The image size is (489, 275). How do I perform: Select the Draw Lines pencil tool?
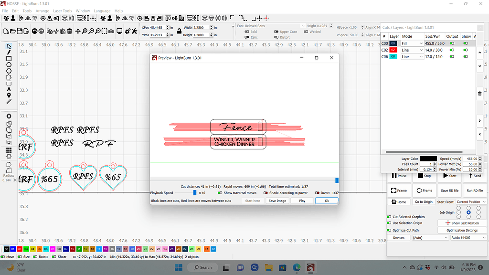pyautogui.click(x=9, y=52)
